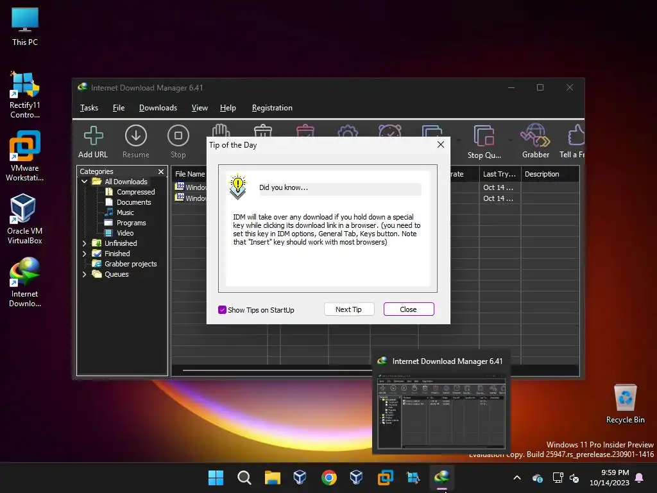This screenshot has width=657, height=493.
Task: Expand the Finished category
Action: click(84, 254)
